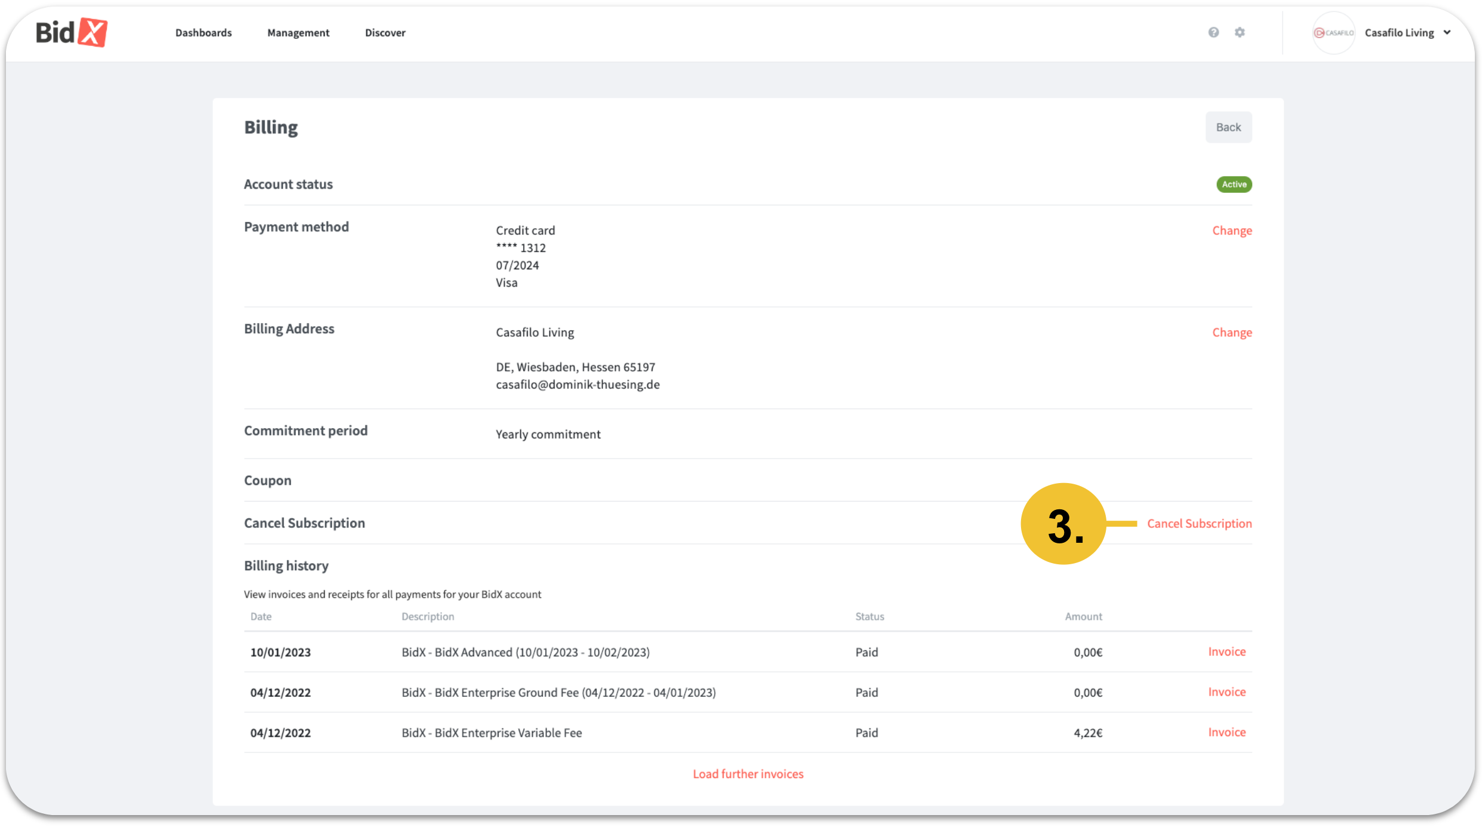
Task: Click the Coupon label
Action: point(268,481)
